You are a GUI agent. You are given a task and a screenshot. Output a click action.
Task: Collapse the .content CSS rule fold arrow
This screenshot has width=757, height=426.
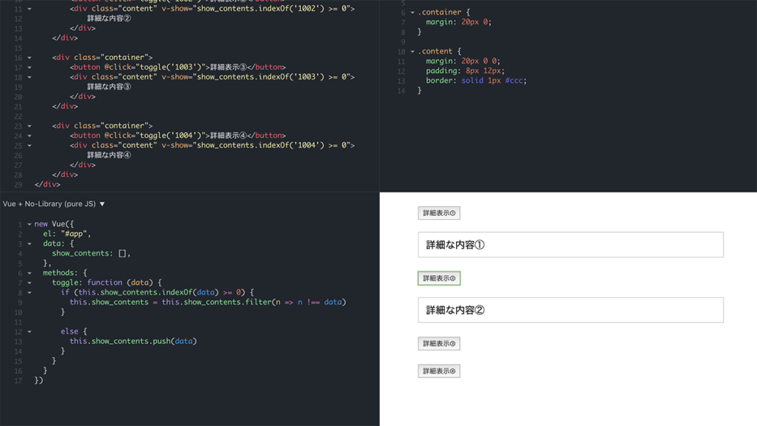tap(413, 52)
